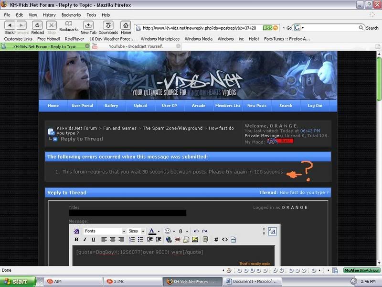Redo the last edit in message editor
Image resolution: width=382 pixels, height=287 pixels.
(204, 231)
